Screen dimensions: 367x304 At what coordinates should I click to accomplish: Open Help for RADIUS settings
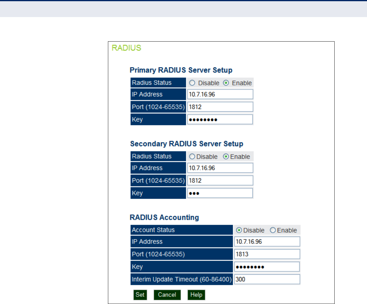(196, 295)
